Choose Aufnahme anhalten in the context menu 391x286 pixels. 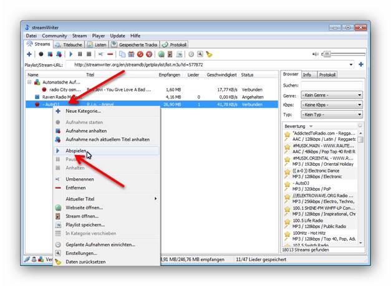click(x=107, y=131)
